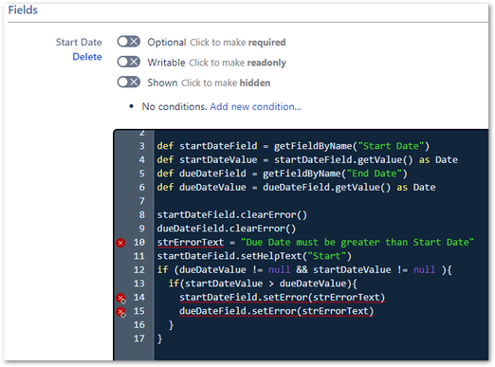Click line number 17 in gutter

point(139,339)
